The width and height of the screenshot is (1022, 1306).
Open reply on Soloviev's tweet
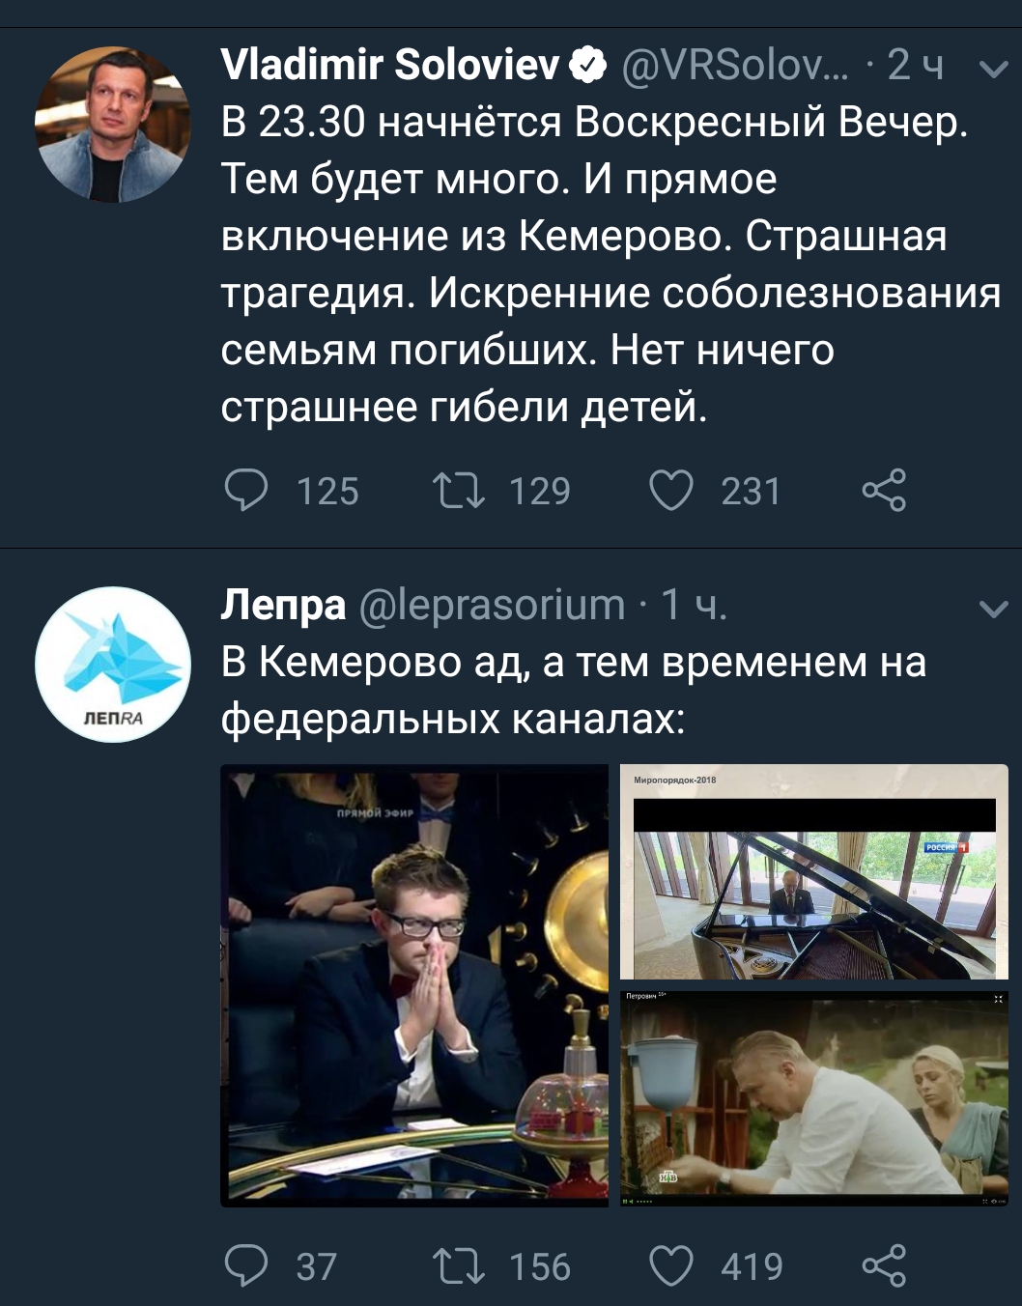coord(246,490)
